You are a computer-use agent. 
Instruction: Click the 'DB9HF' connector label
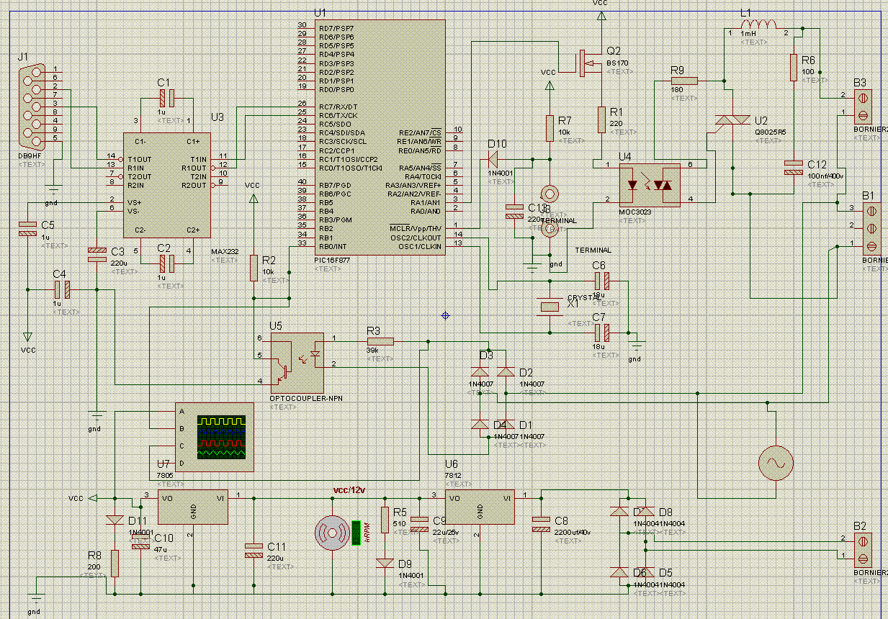coord(28,156)
